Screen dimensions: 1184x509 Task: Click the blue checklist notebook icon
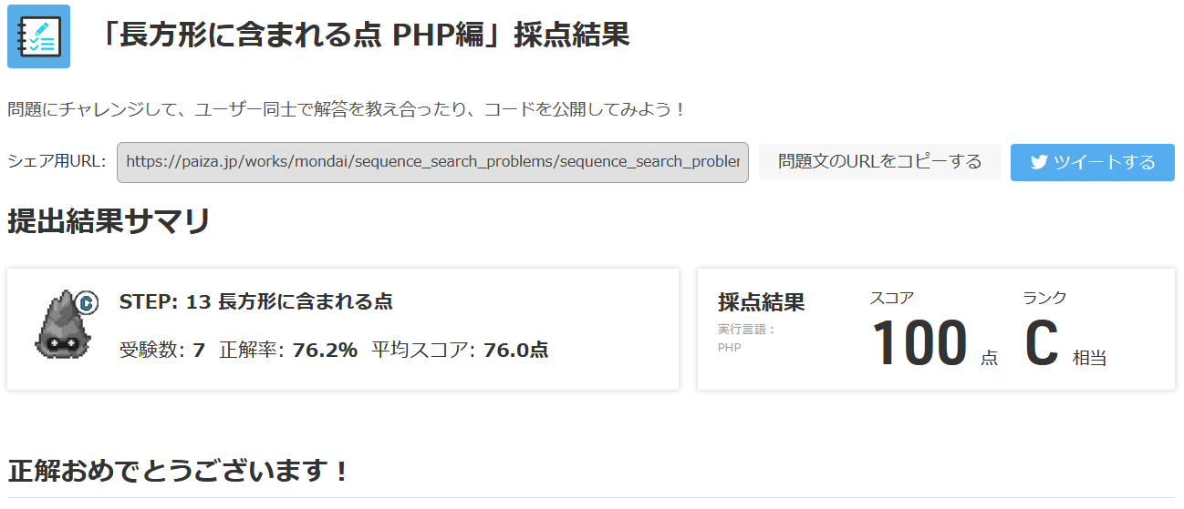pos(38,36)
